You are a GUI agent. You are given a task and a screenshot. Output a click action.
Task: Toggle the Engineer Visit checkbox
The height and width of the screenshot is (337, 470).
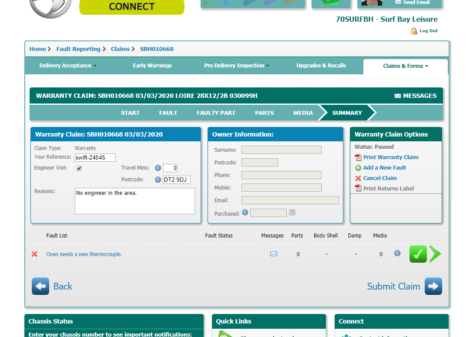click(79, 168)
